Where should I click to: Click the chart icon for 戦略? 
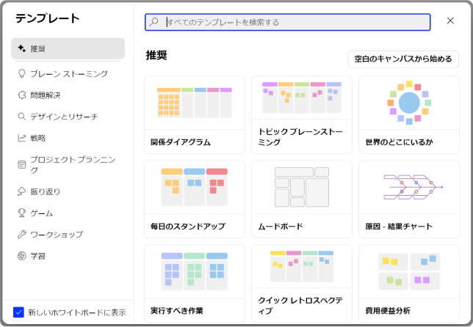pyautogui.click(x=22, y=138)
